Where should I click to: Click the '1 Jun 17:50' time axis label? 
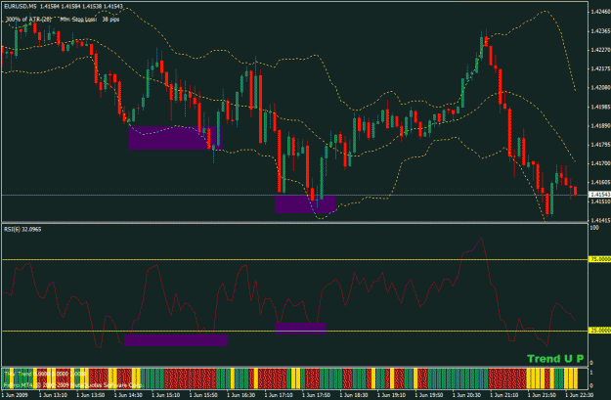(x=317, y=395)
